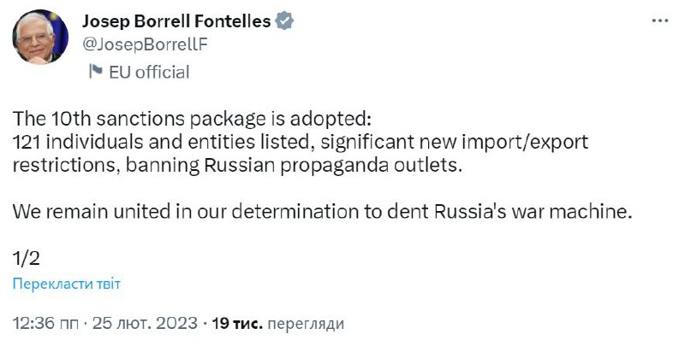Click the EU official label
Screen dimensions: 685x346
[149, 72]
